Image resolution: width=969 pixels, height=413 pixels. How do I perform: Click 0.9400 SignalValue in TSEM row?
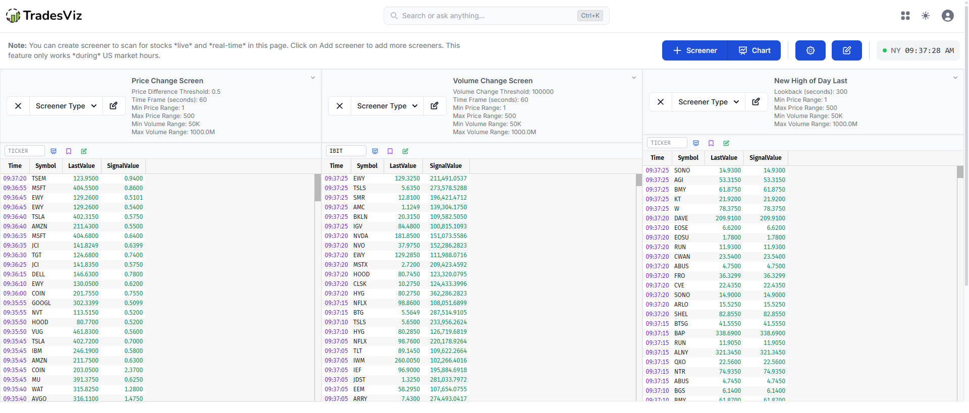(x=134, y=179)
